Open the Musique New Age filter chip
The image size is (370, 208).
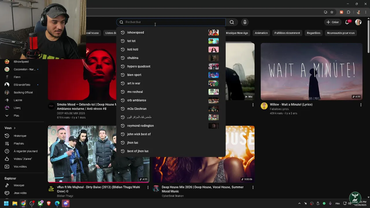(237, 33)
